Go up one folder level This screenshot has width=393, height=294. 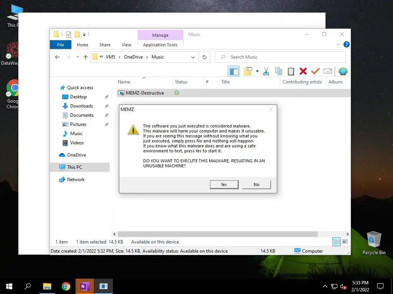86,57
